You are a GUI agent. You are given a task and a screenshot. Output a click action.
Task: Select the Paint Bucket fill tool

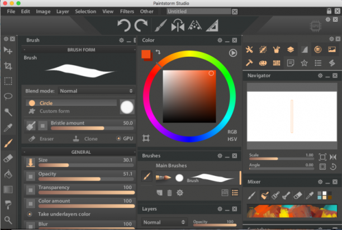8,174
